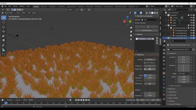Open the Material properties tab icon
Viewport: 196px width, 110px height.
164,94
